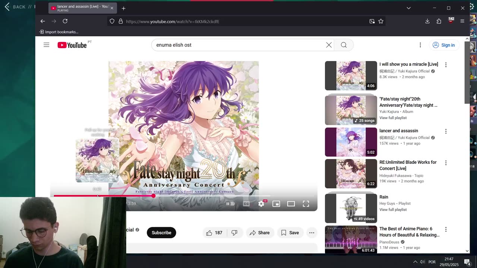Open browser downloads panel
This screenshot has height=268, width=477.
click(x=427, y=21)
